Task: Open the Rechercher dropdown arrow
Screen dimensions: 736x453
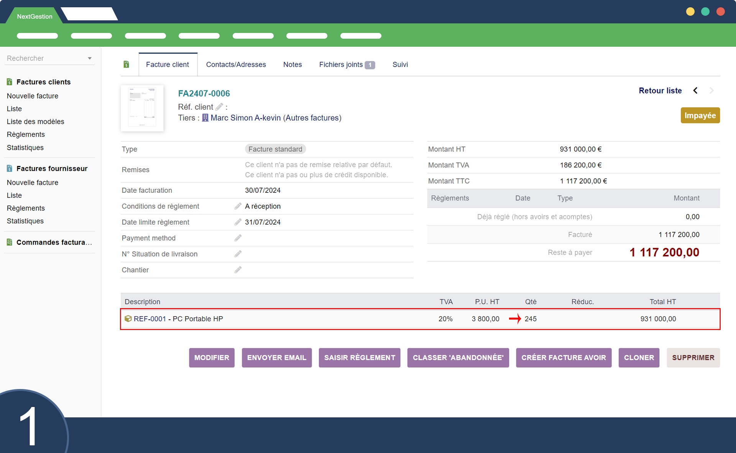Action: (x=90, y=58)
